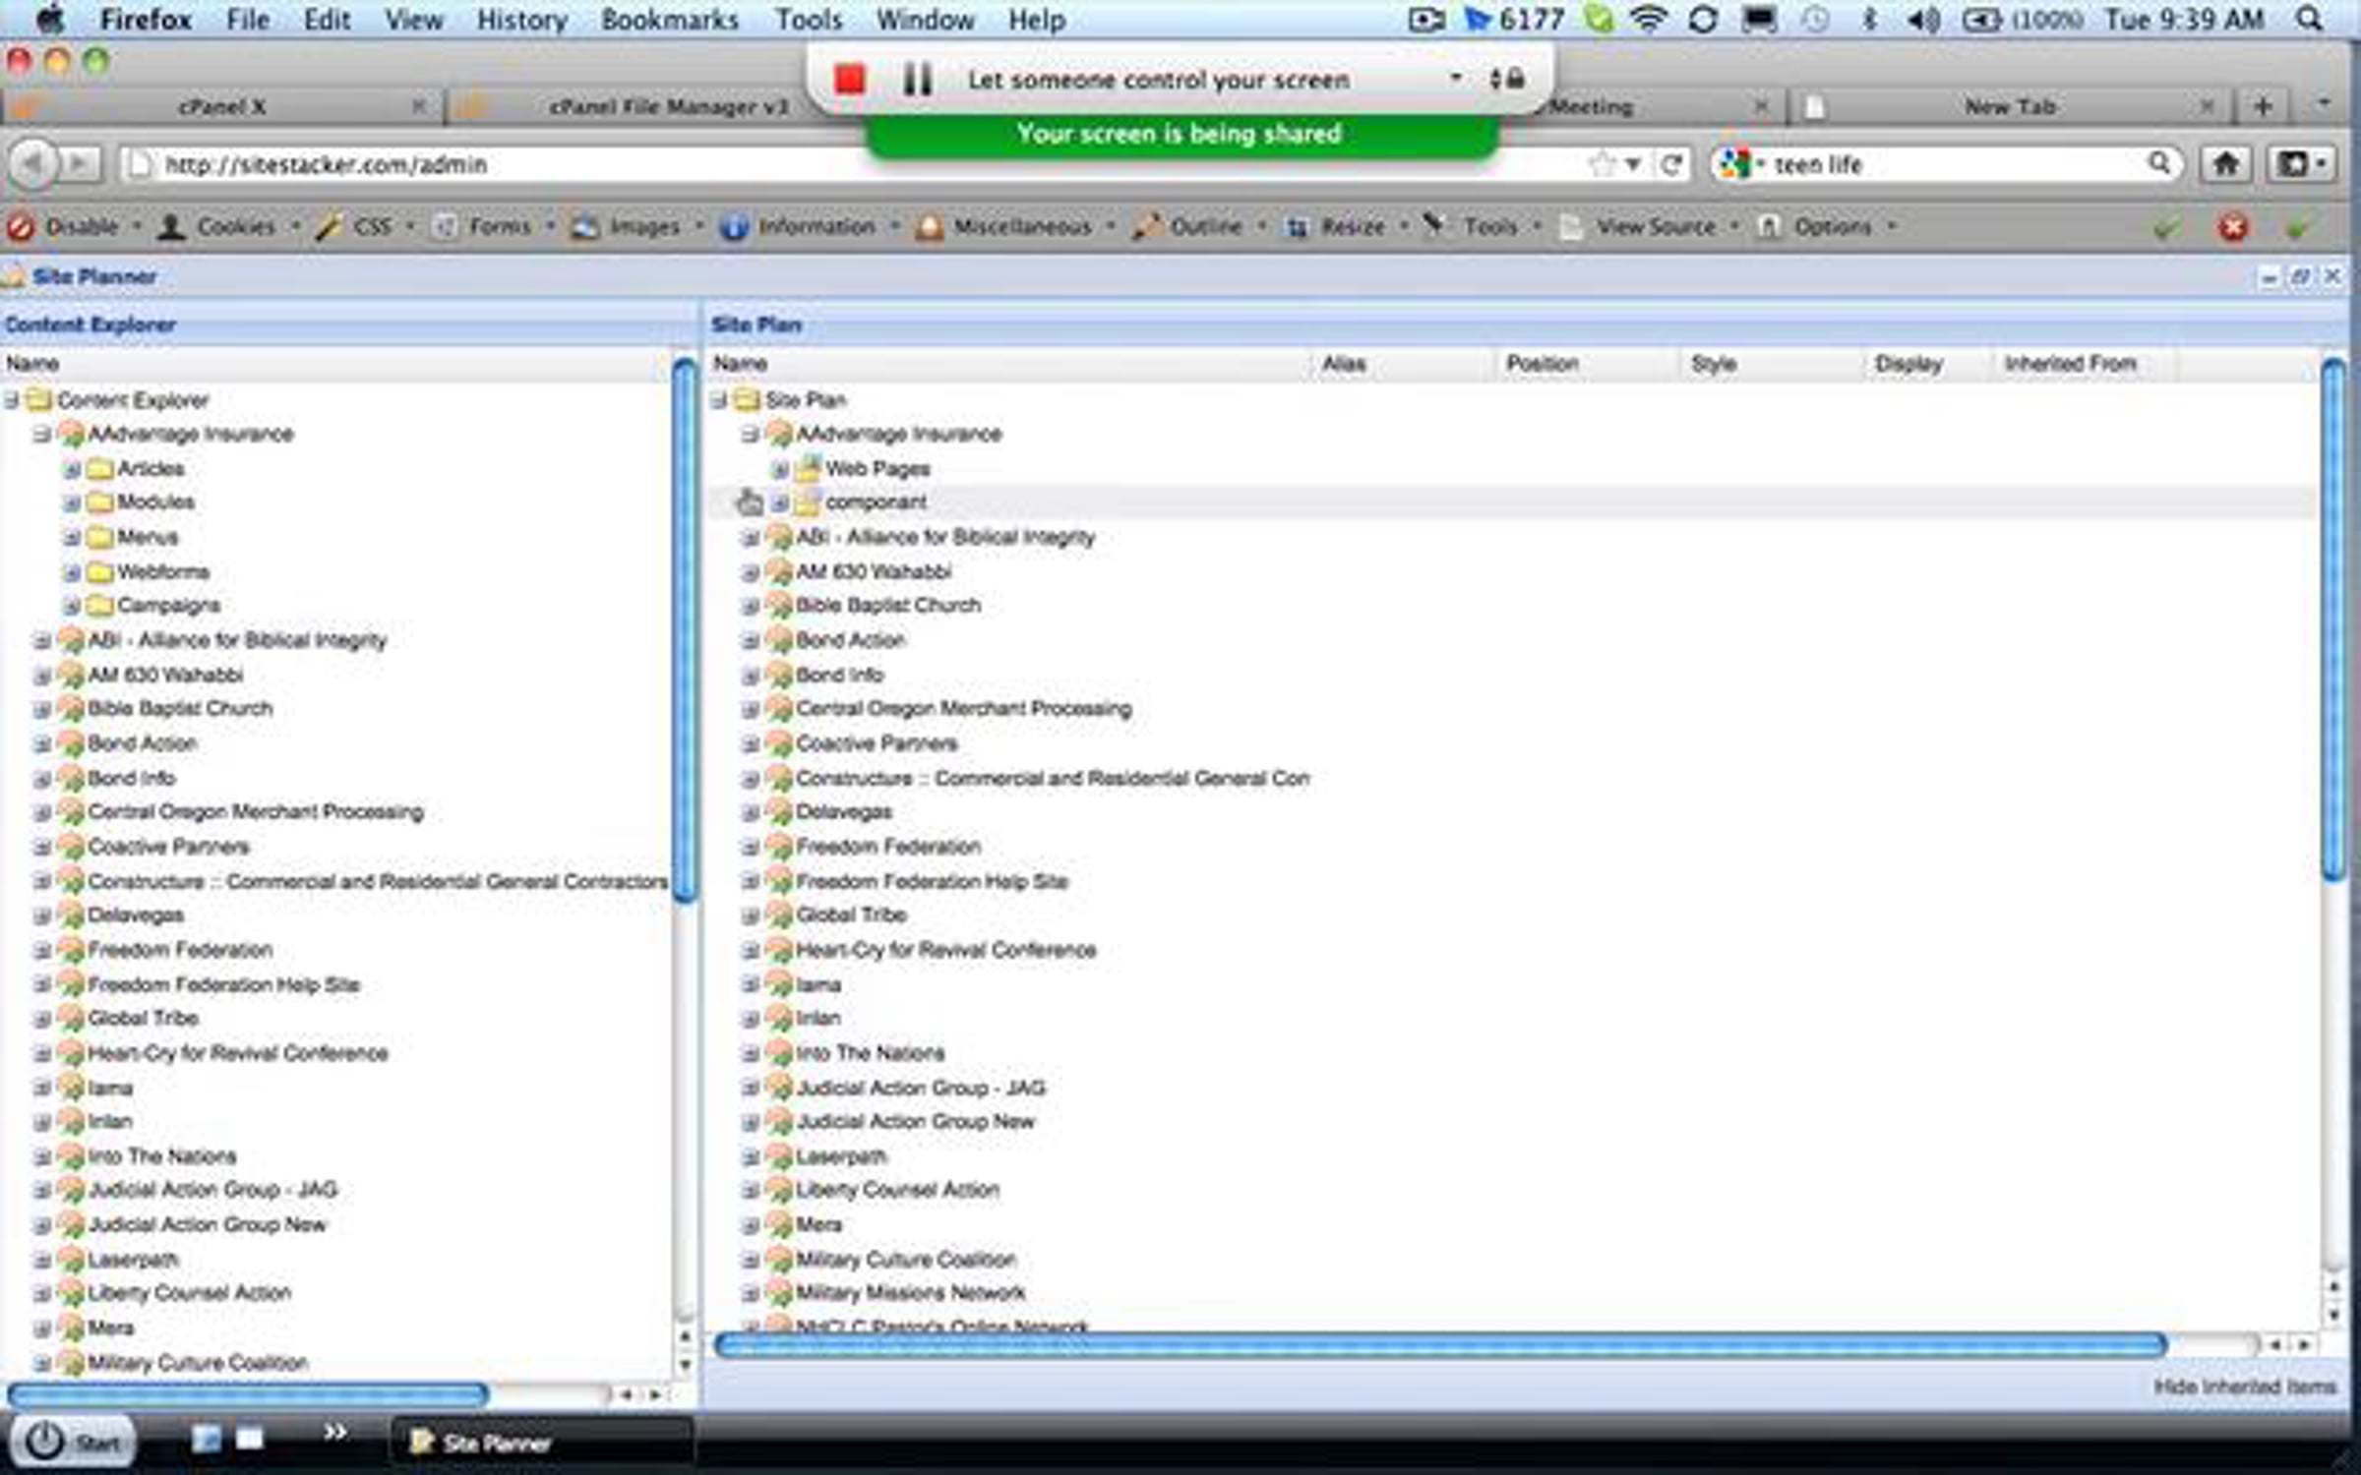Expand the Global Tribe node in the Site Plan
Viewport: 2361px width, 1475px height.
(x=750, y=915)
